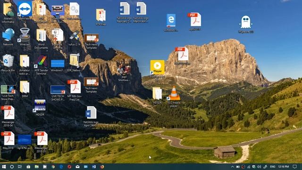The width and height of the screenshot is (302, 170).
Task: Open Tech news Template beside MT Mil-Gov PDF
Action: [91, 85]
